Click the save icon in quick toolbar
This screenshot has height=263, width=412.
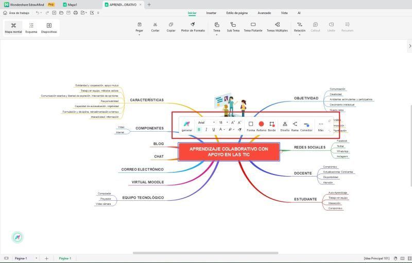(68, 12)
